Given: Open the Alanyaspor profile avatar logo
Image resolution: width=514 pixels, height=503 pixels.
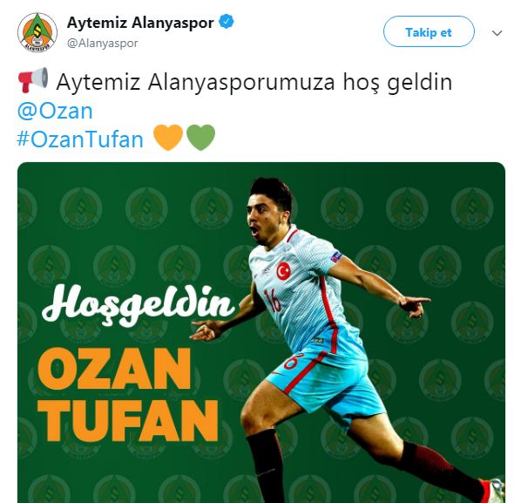Looking at the screenshot, I should (x=37, y=32).
